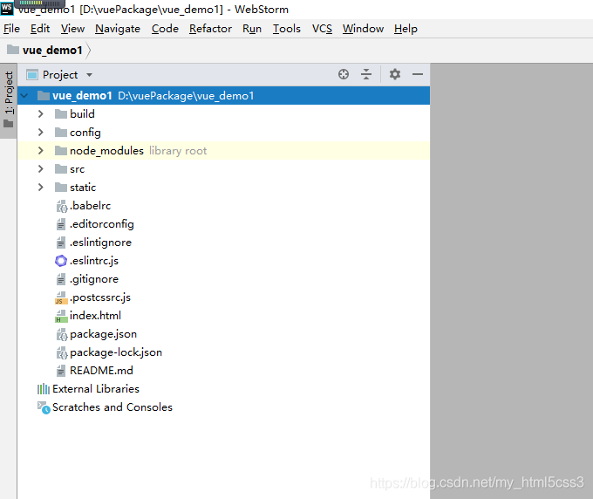Open the VCS menu
This screenshot has height=499, width=593.
(322, 29)
